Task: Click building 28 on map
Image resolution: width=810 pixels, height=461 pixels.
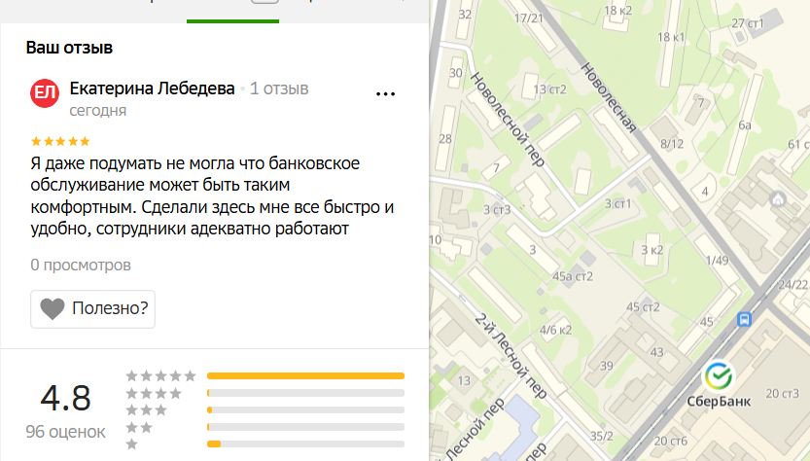Action: [x=445, y=138]
